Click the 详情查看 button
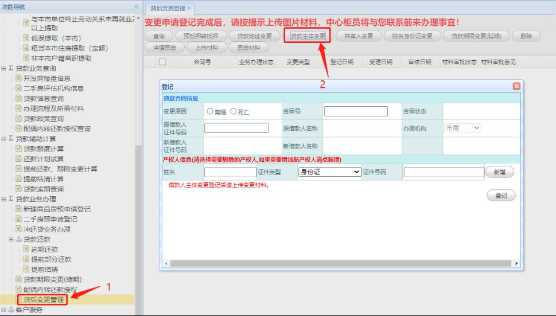Image resolution: width=556 pixels, height=316 pixels. pos(165,48)
